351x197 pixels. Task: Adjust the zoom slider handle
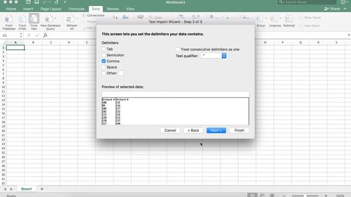click(x=305, y=196)
